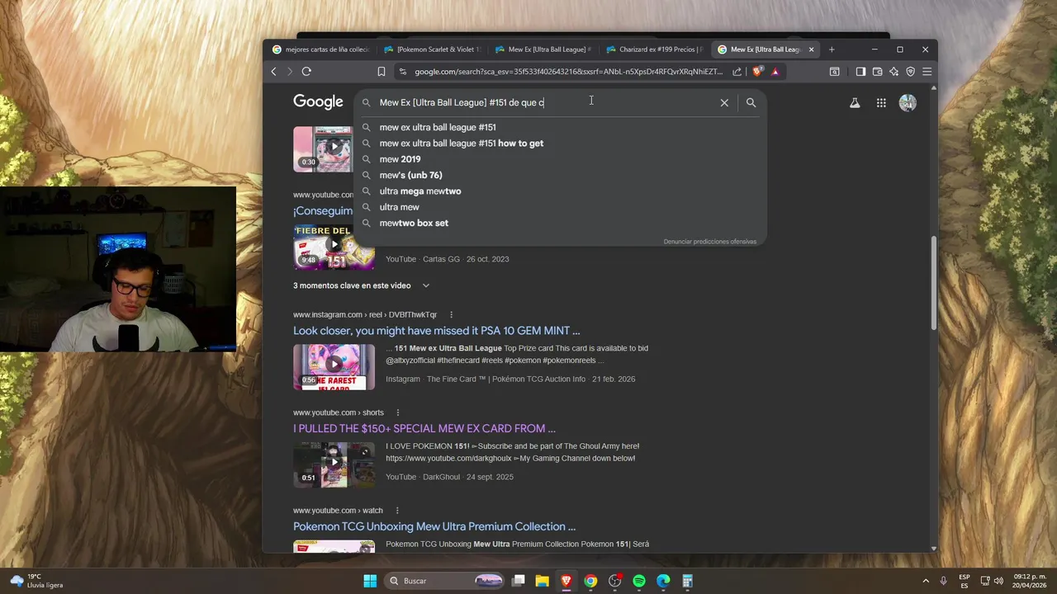Image resolution: width=1057 pixels, height=594 pixels.
Task: Open a new browser tab
Action: 832,49
